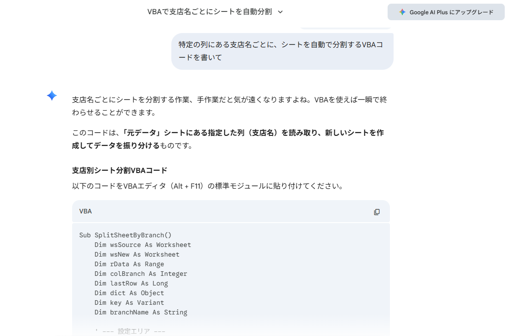Click the line "Dim branchName As String"
513x336 pixels.
(141, 312)
